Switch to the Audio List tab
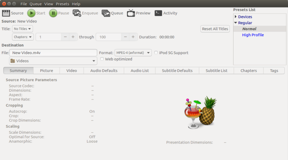The height and width of the screenshot is (160, 288). [139, 71]
